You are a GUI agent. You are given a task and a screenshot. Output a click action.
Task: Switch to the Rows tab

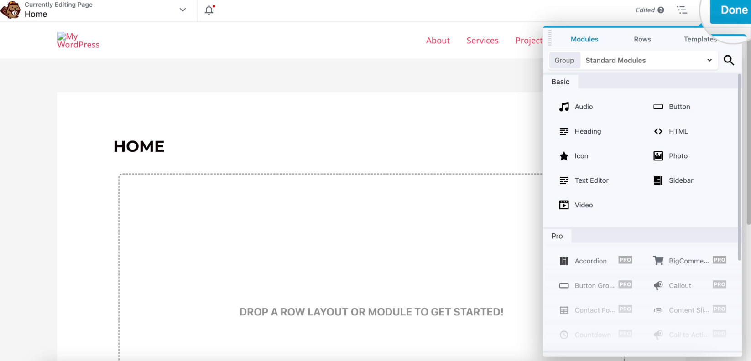click(642, 39)
